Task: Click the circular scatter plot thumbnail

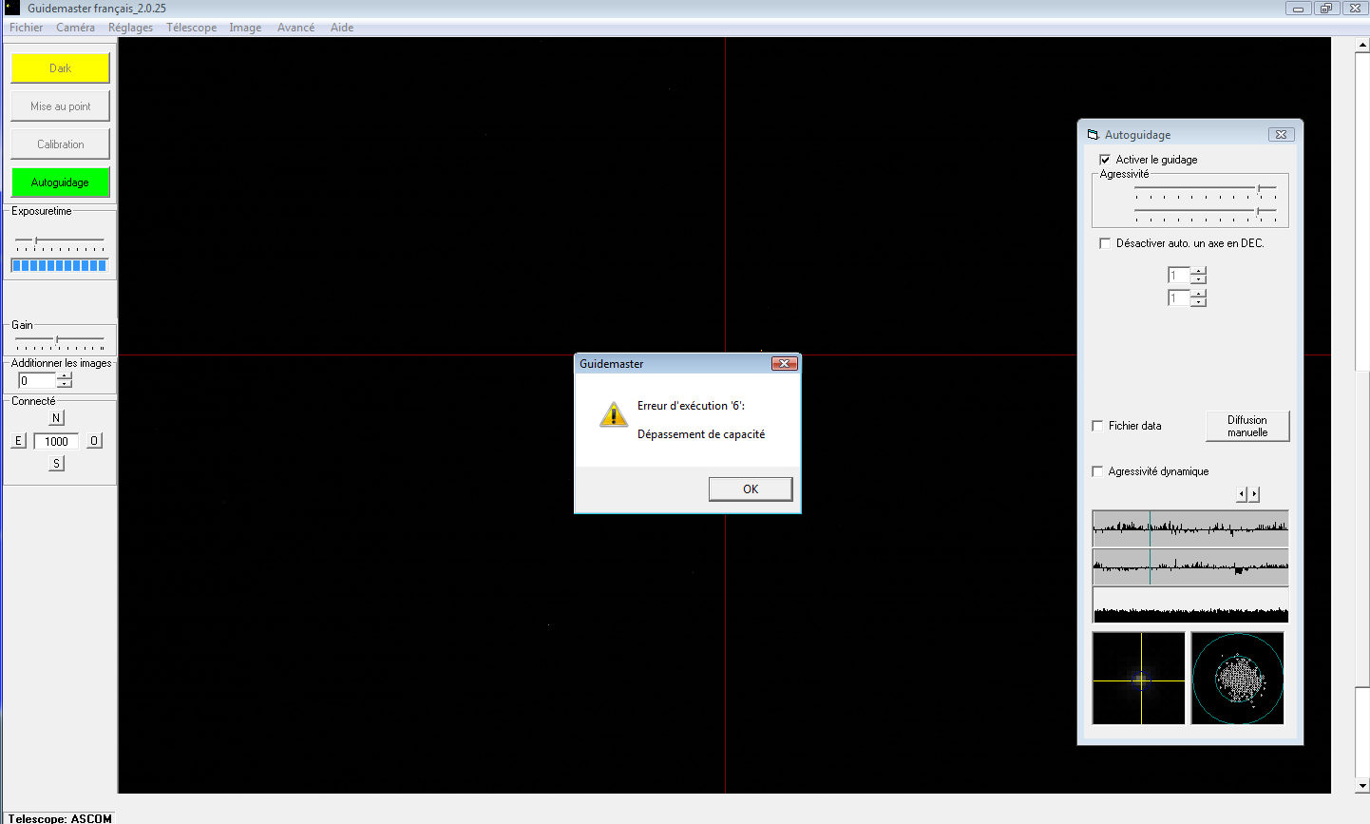Action: click(x=1237, y=679)
